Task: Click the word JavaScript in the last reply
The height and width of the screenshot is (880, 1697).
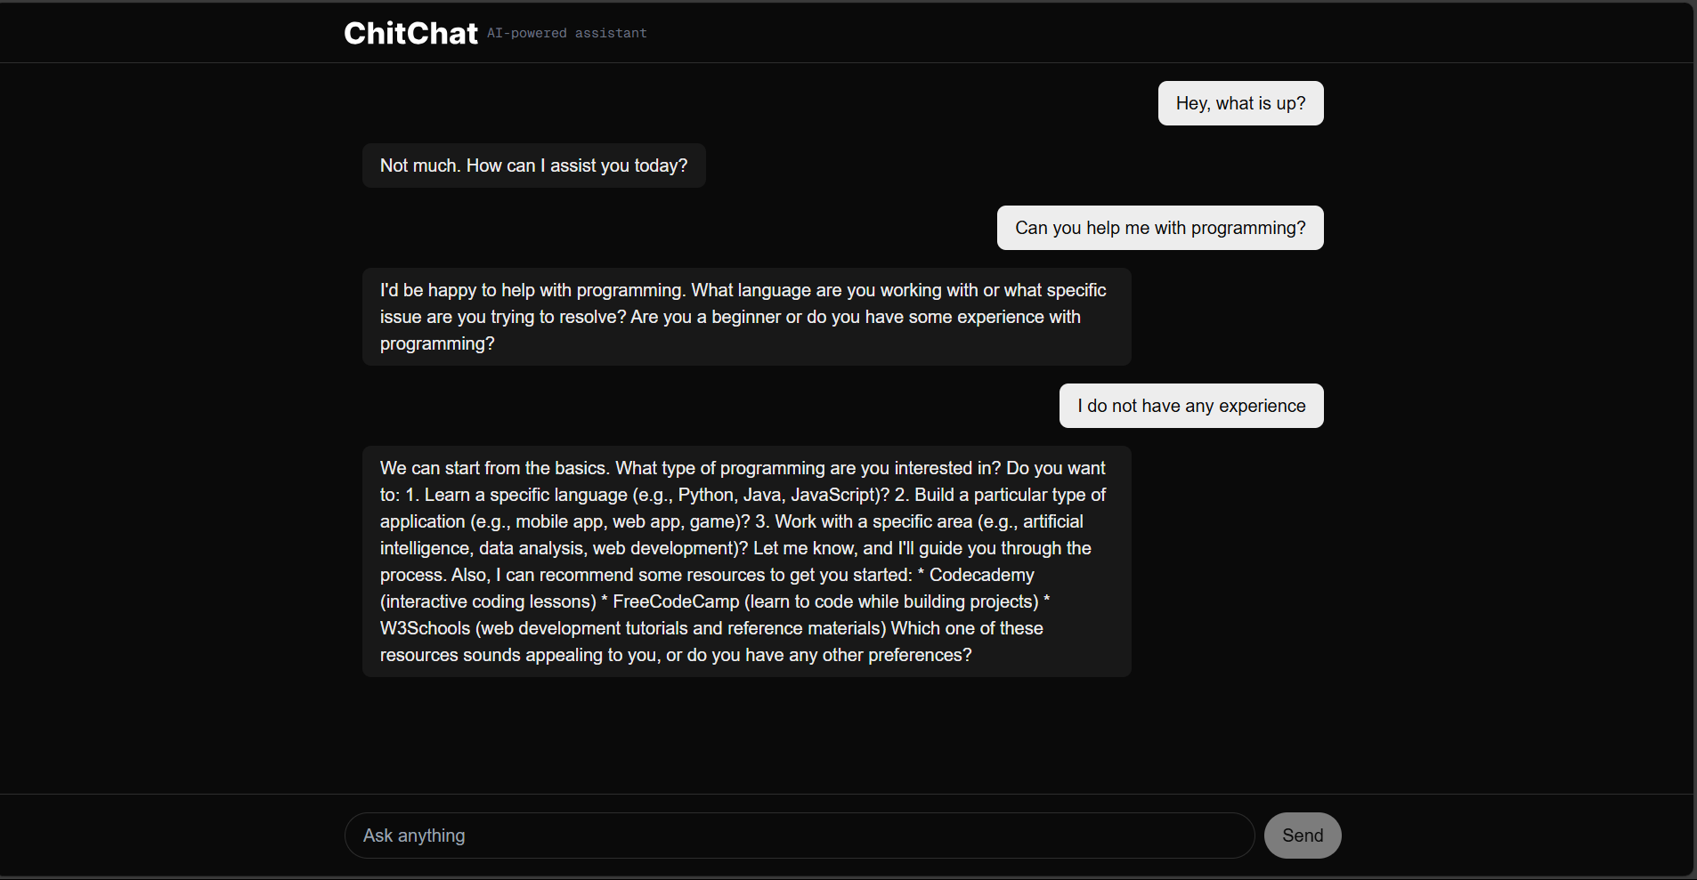Action: coord(834,495)
